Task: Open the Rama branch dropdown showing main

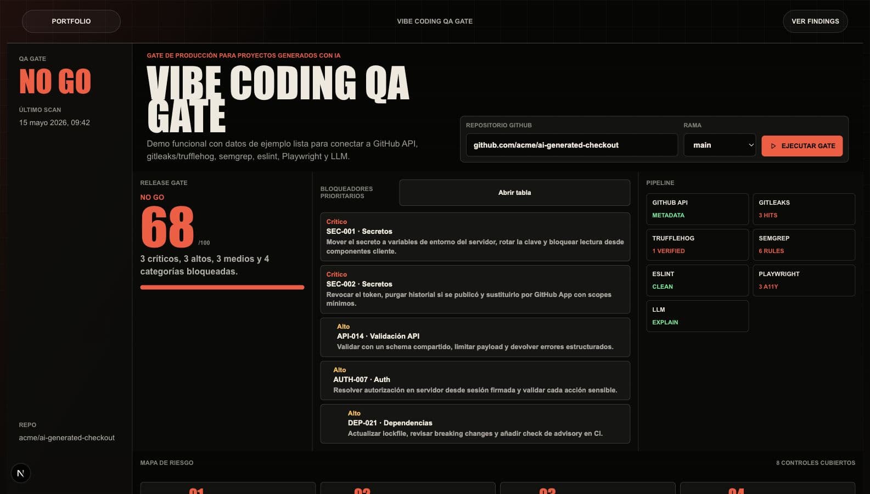Action: pos(720,145)
